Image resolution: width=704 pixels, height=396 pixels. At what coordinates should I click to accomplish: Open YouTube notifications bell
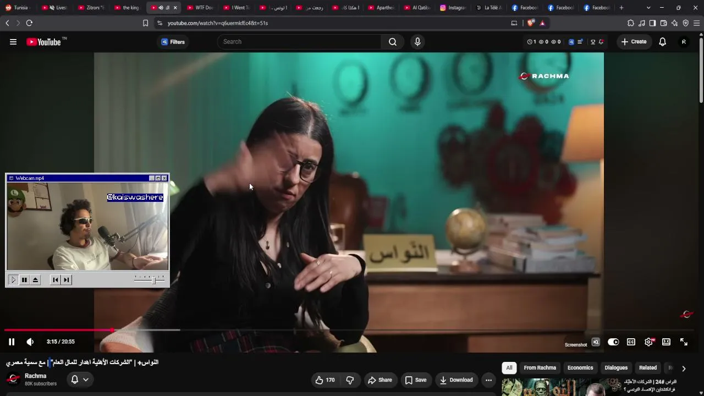point(663,42)
